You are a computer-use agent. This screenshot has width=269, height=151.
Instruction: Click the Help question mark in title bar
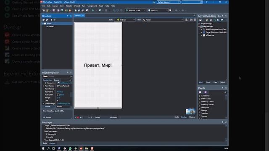point(207,2)
